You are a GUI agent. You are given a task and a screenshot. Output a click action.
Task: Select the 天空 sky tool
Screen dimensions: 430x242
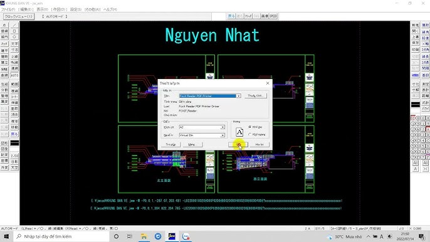pyautogui.click(x=14, y=167)
